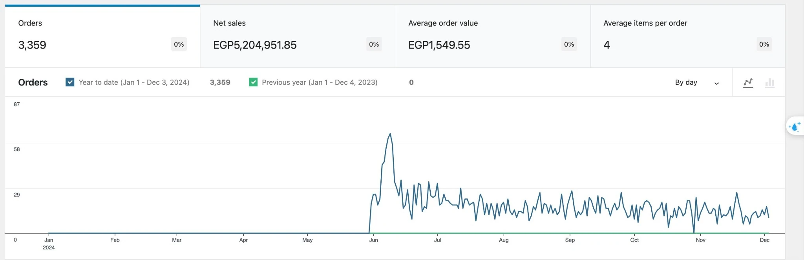Image resolution: width=804 pixels, height=260 pixels.
Task: Click the 0% badge on Average items per order
Action: click(764, 44)
